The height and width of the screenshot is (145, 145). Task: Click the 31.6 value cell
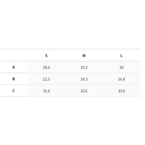[46, 91]
